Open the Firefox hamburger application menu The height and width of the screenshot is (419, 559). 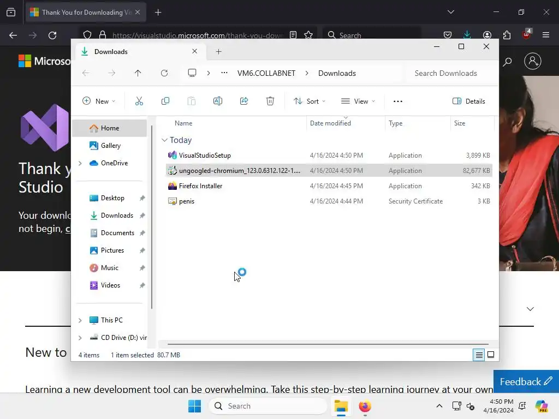tap(546, 34)
